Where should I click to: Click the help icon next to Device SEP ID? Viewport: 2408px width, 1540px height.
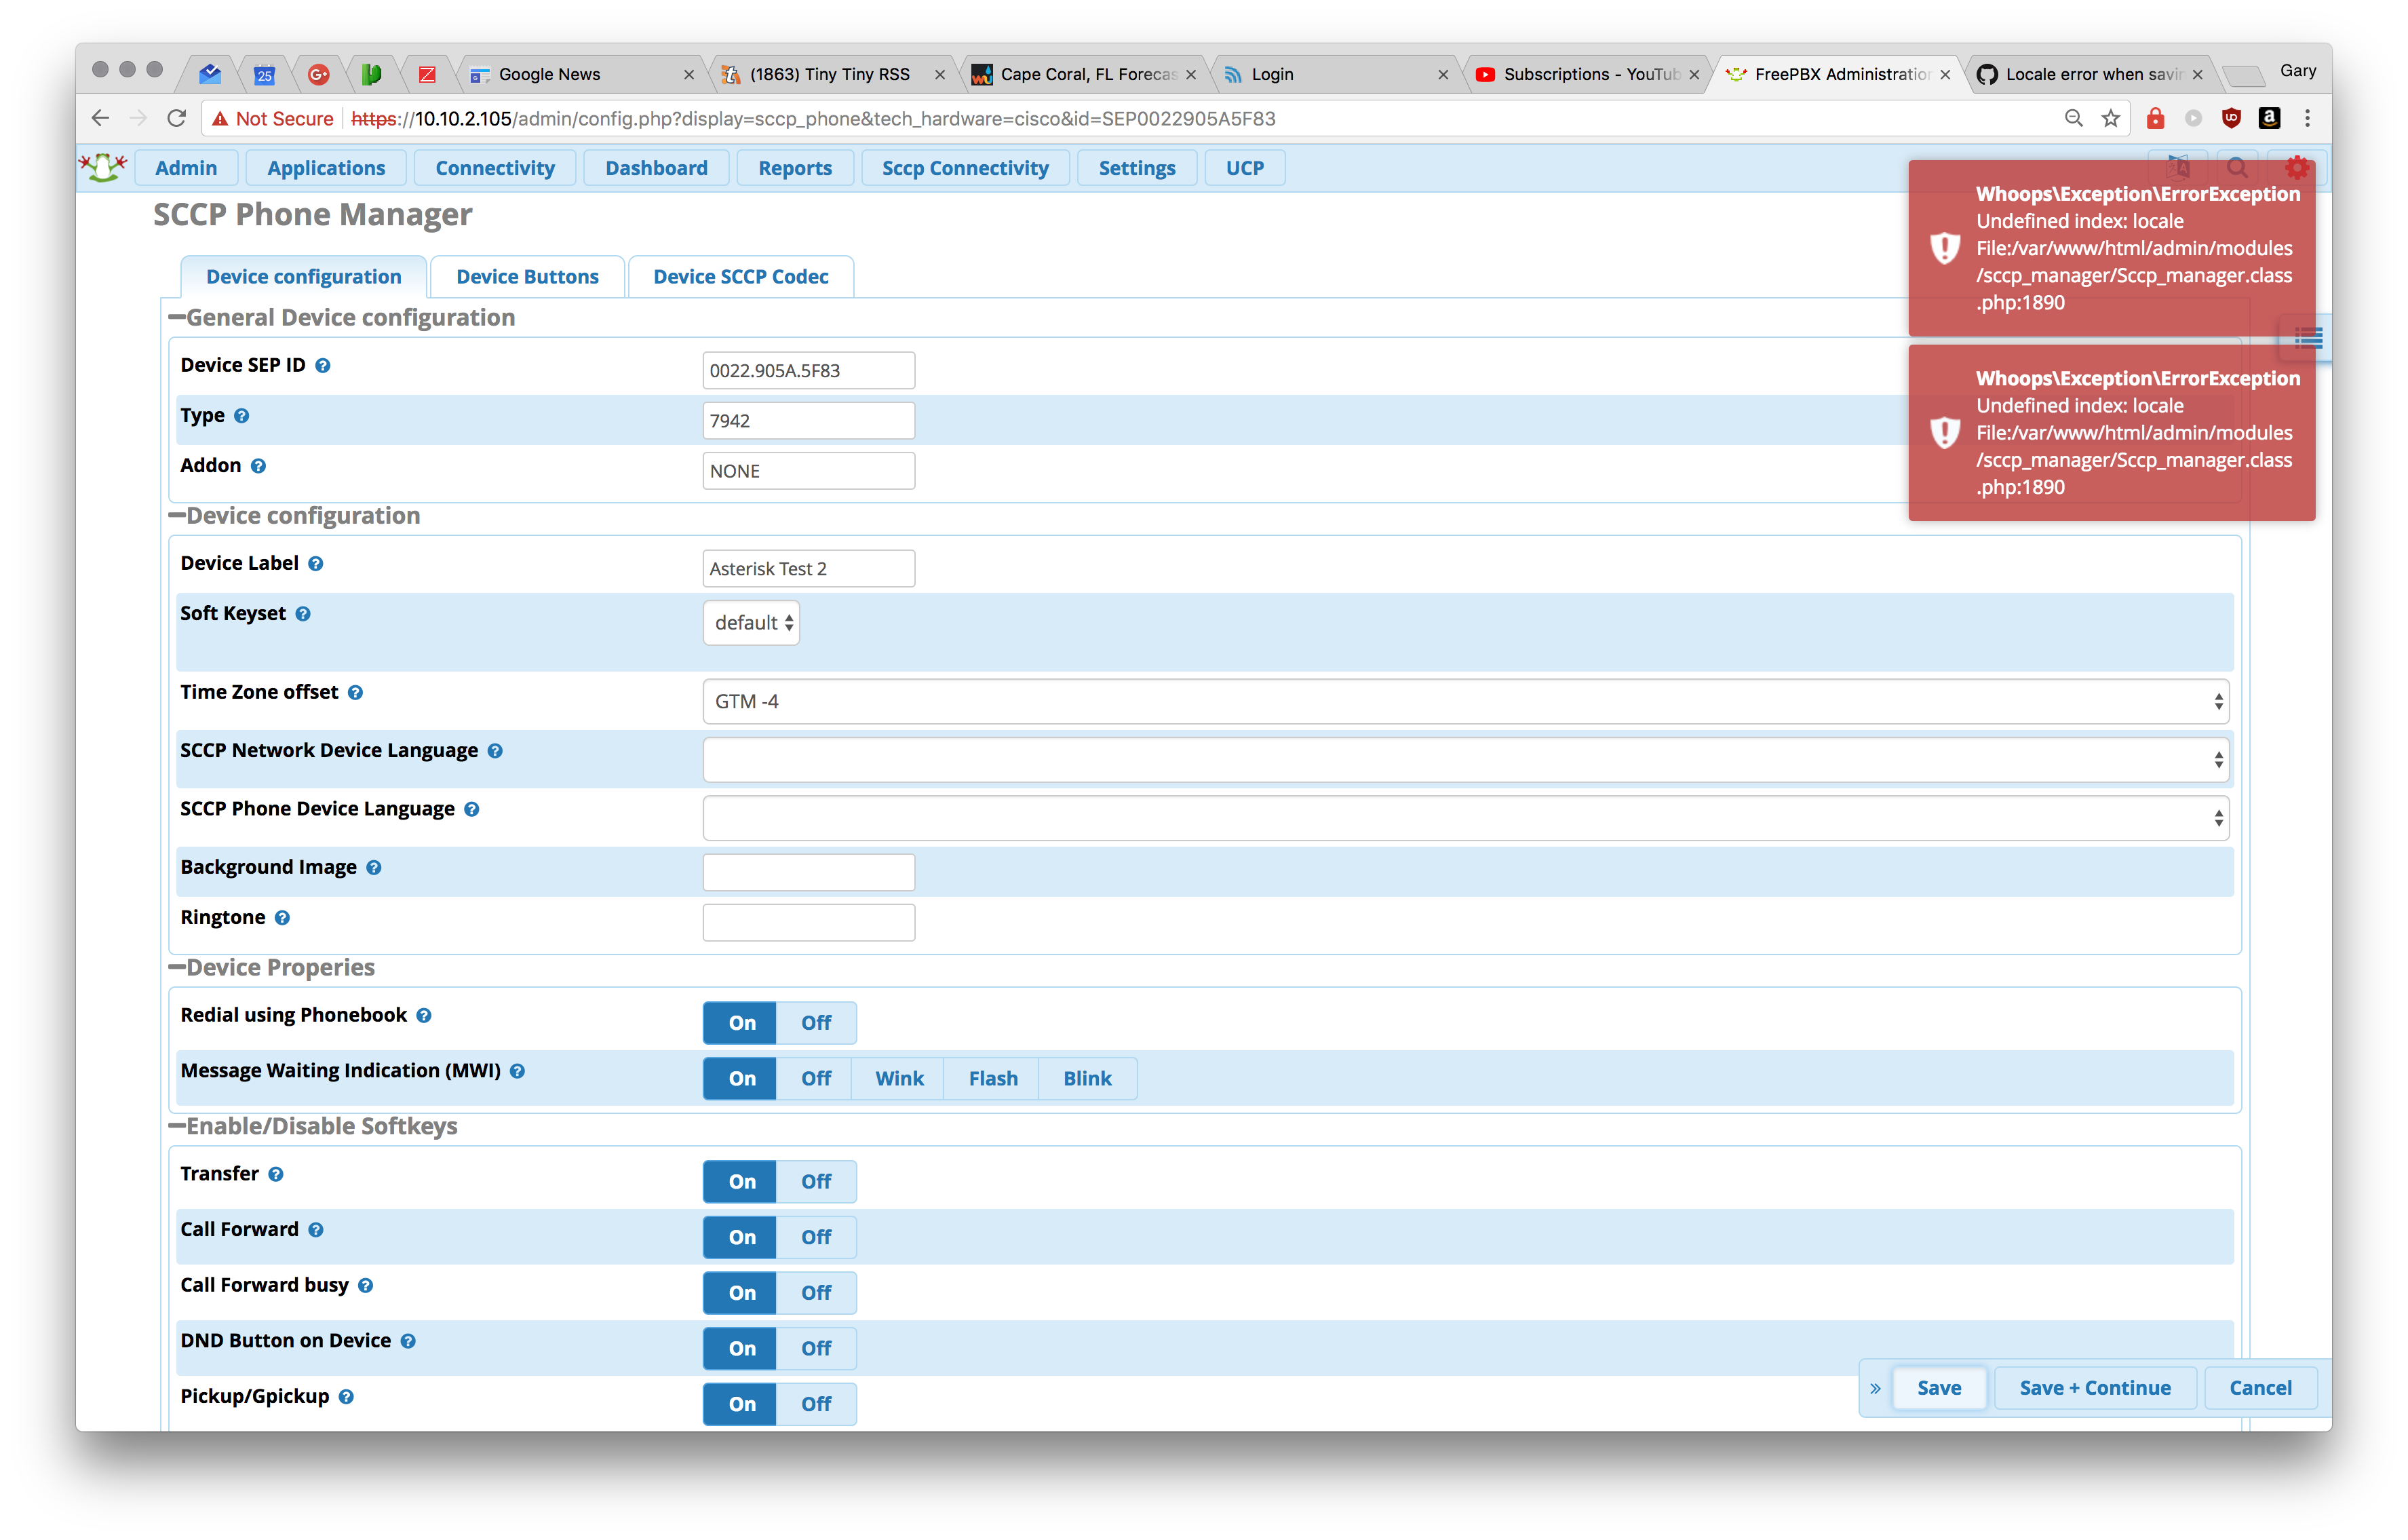point(323,366)
